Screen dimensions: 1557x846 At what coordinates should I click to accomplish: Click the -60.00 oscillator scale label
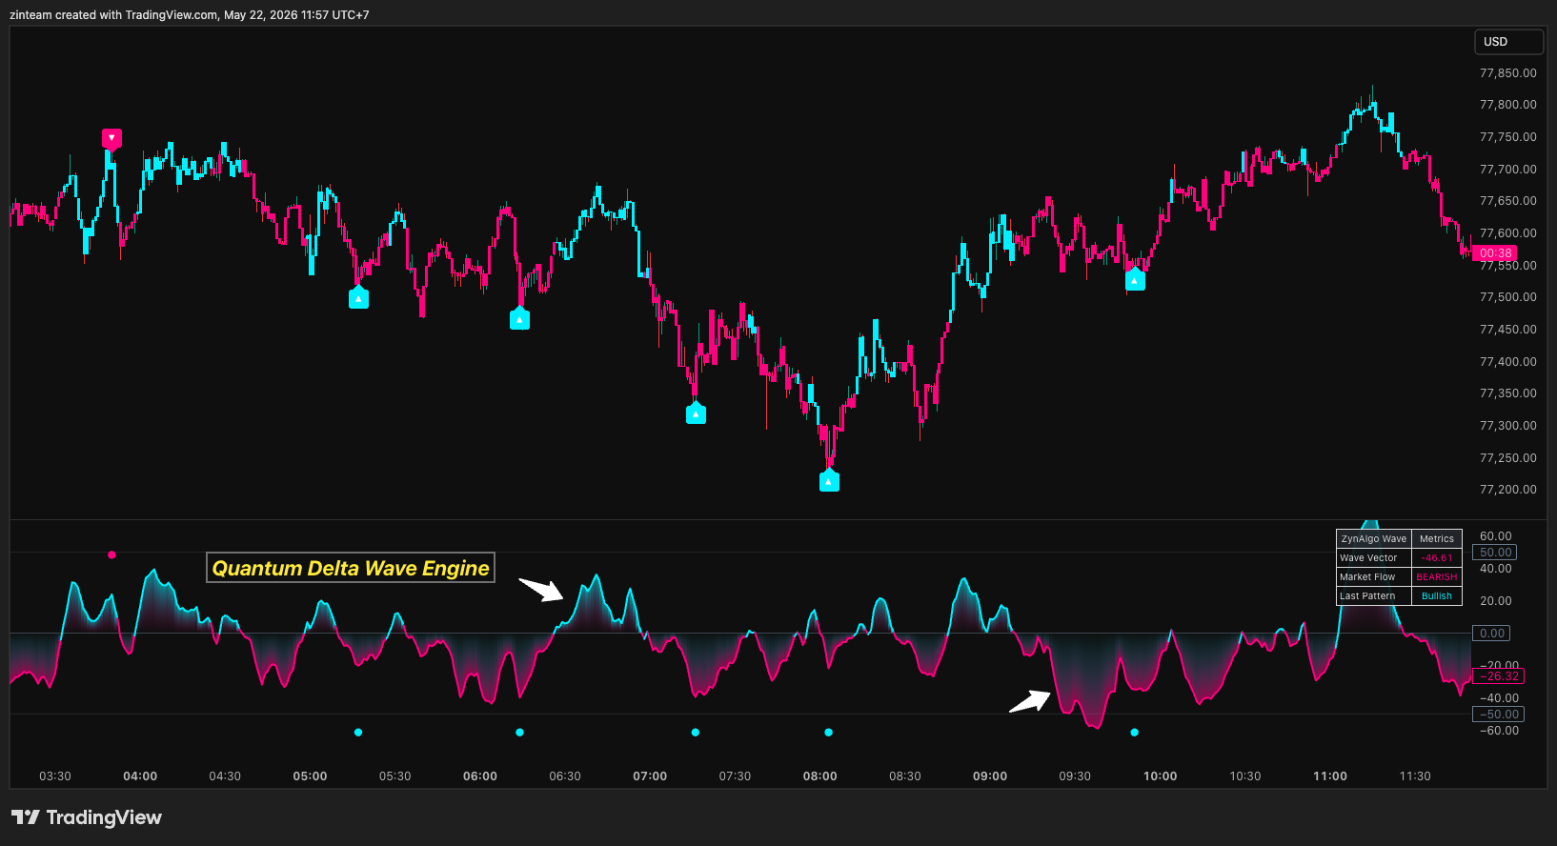[x=1499, y=731]
